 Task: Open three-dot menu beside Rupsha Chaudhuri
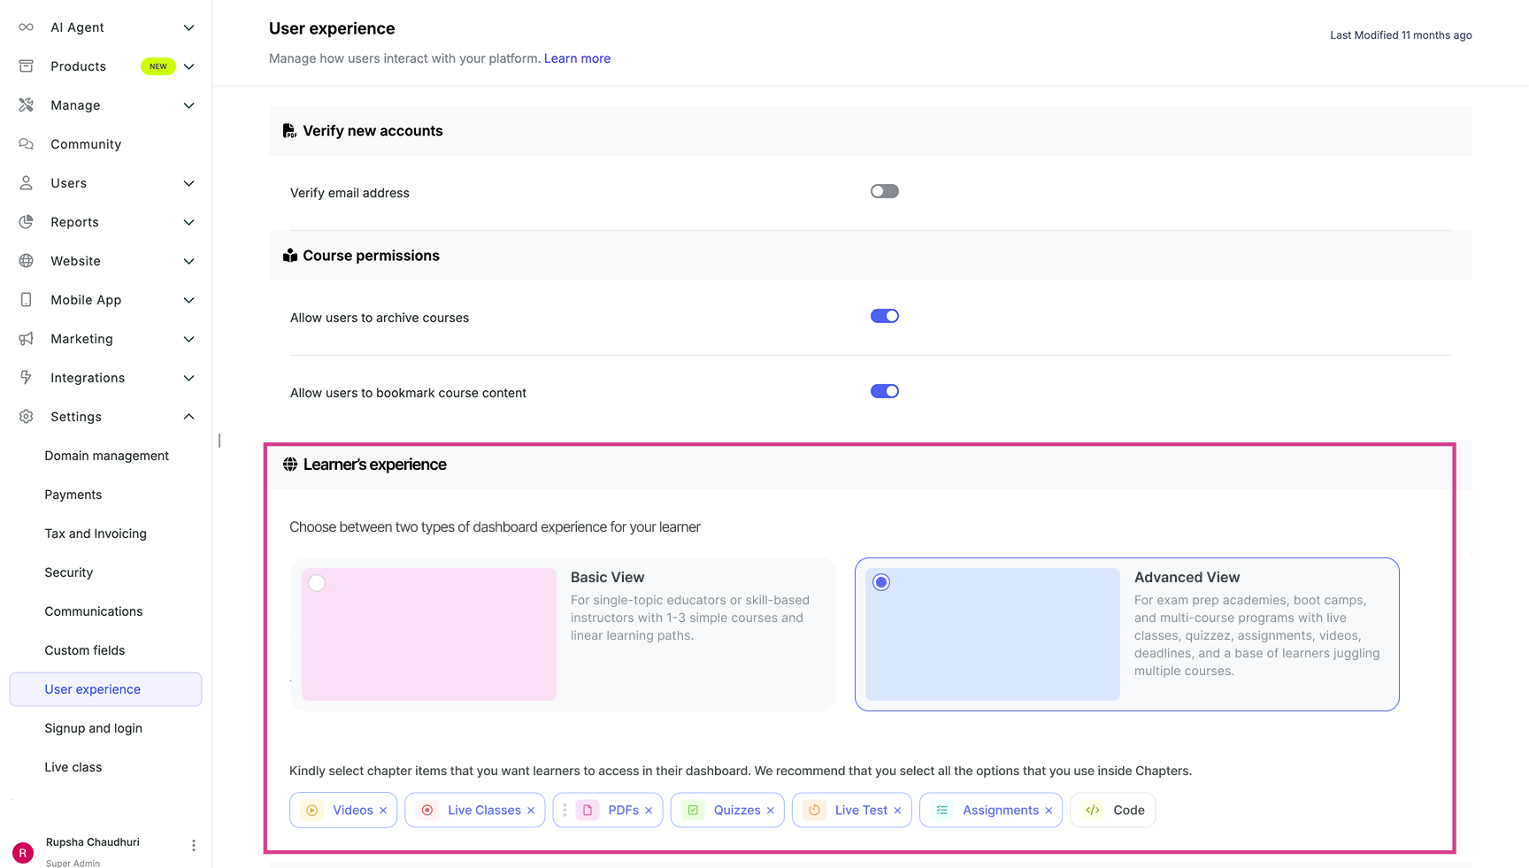pyautogui.click(x=194, y=846)
